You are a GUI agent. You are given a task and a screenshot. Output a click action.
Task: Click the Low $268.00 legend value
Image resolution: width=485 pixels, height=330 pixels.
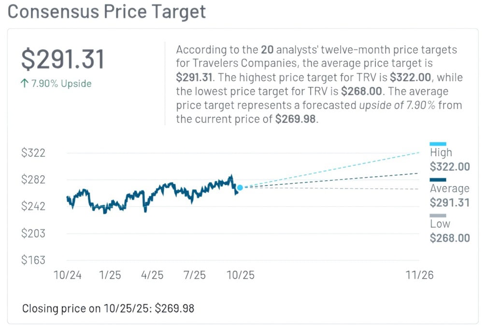click(x=449, y=238)
